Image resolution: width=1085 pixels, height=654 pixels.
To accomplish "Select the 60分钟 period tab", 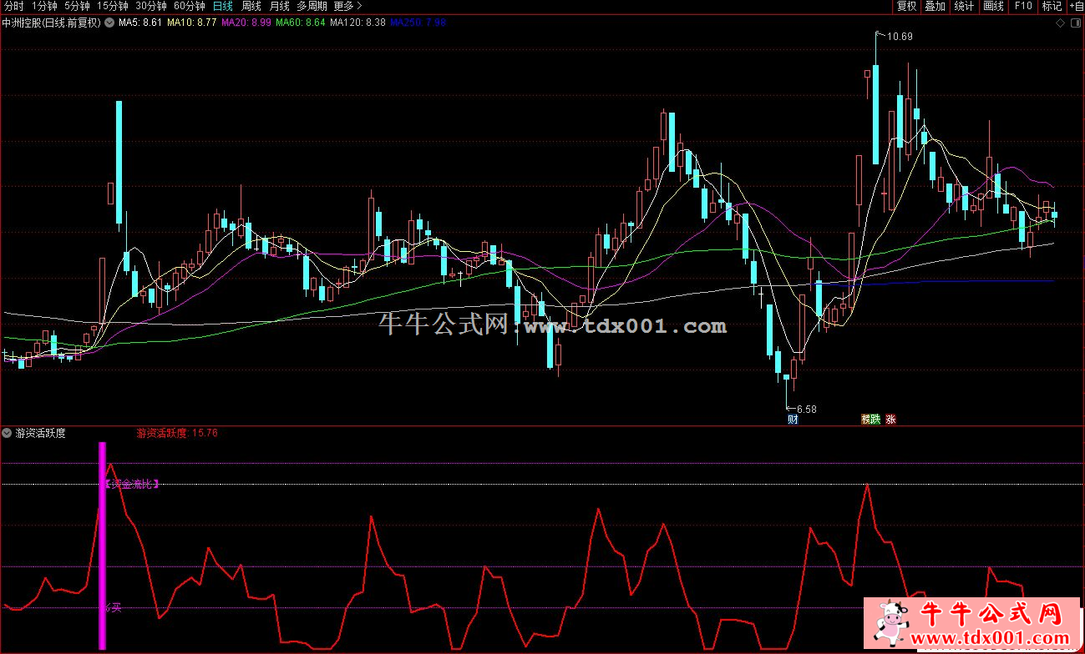I will point(190,6).
